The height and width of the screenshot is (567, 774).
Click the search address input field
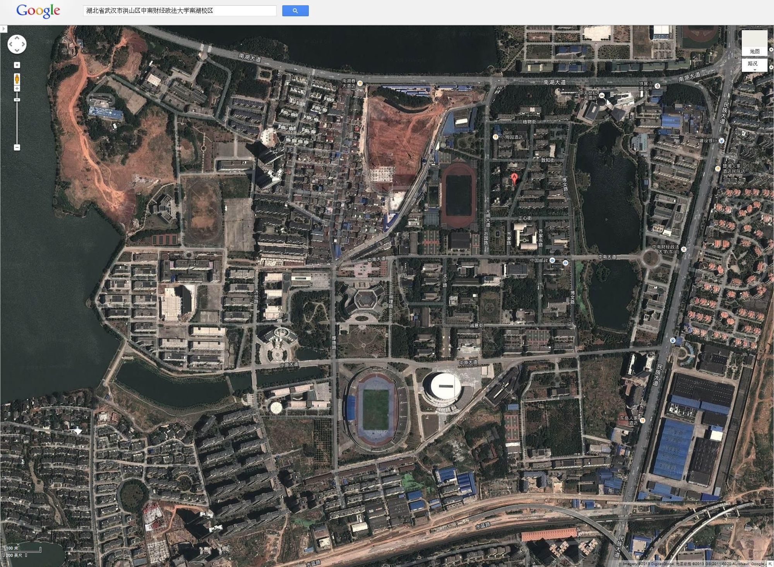pos(180,11)
